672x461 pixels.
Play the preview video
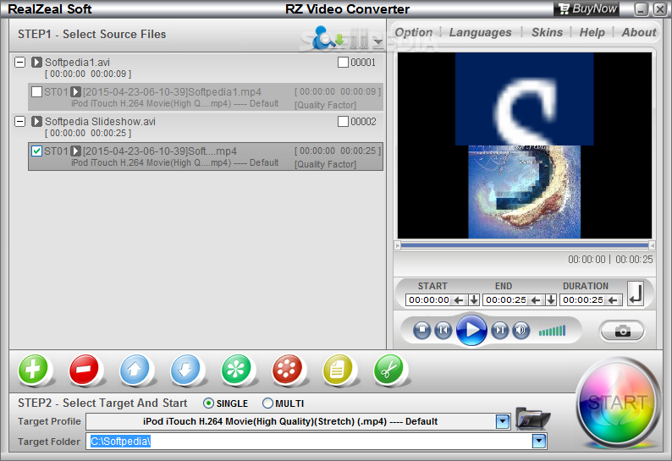471,330
